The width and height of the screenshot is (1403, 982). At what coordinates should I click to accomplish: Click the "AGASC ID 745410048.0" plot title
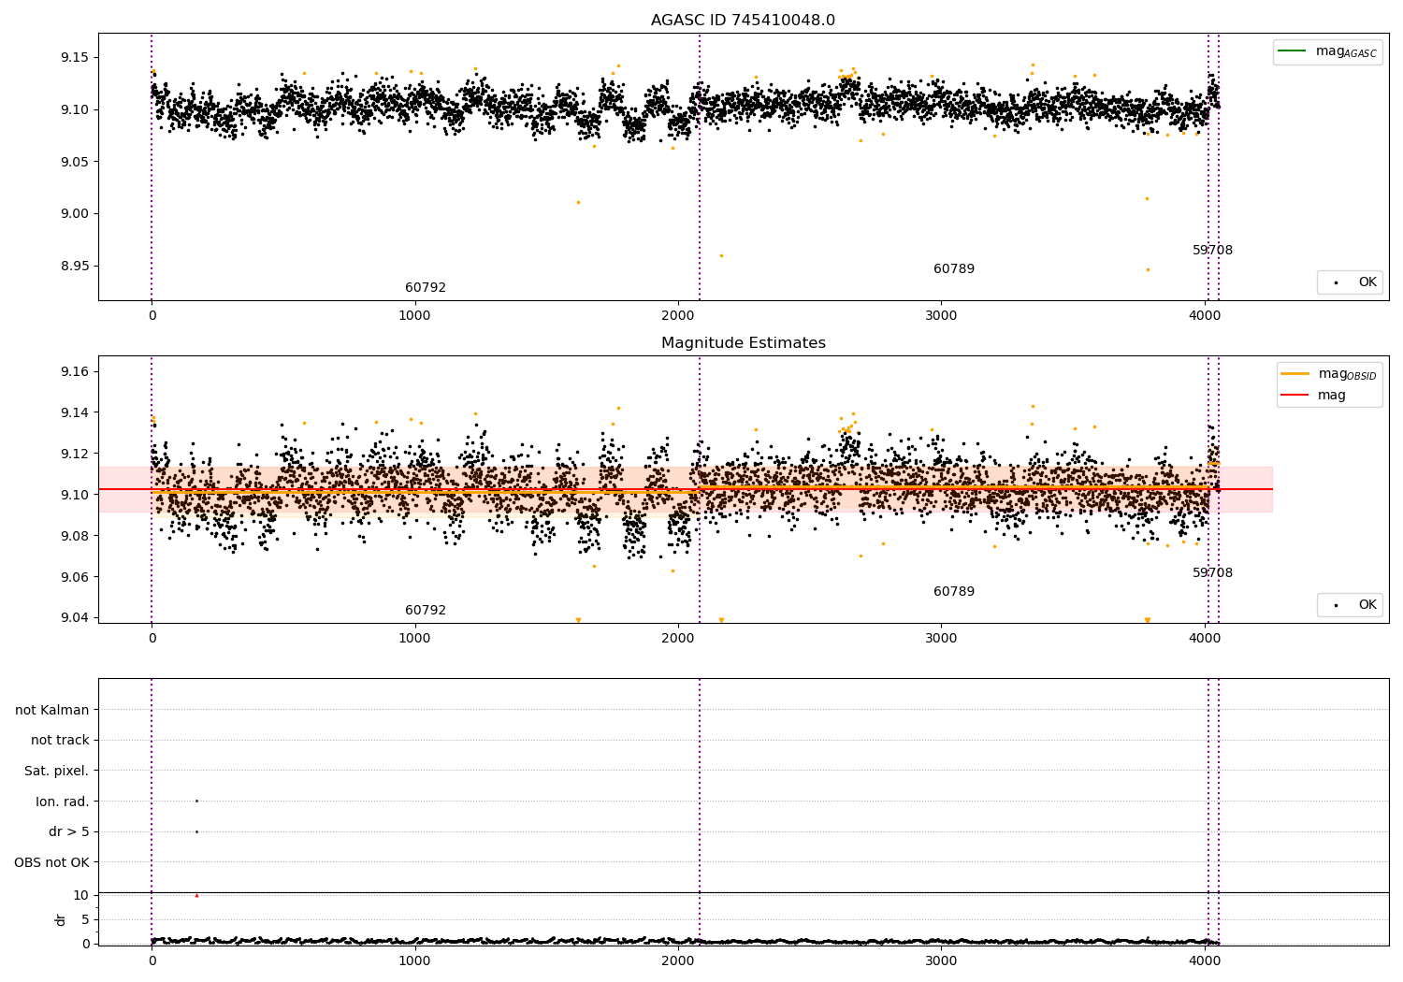coord(743,21)
